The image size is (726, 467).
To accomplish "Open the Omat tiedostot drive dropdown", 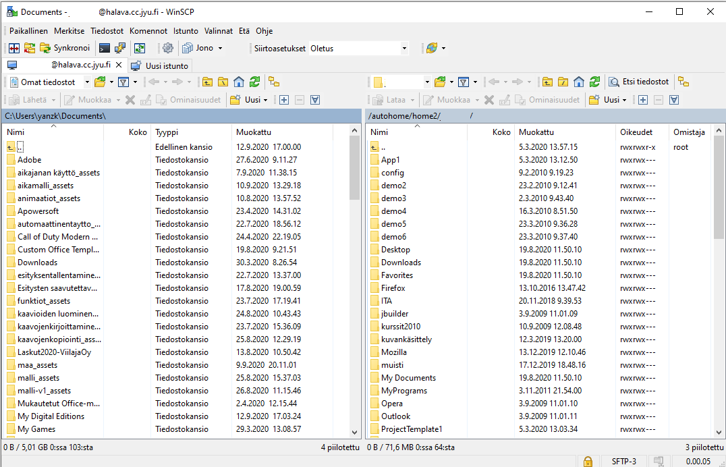I will coord(87,82).
